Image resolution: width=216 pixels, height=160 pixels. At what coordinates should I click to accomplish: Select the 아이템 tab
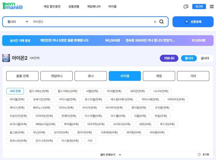[x=125, y=76]
